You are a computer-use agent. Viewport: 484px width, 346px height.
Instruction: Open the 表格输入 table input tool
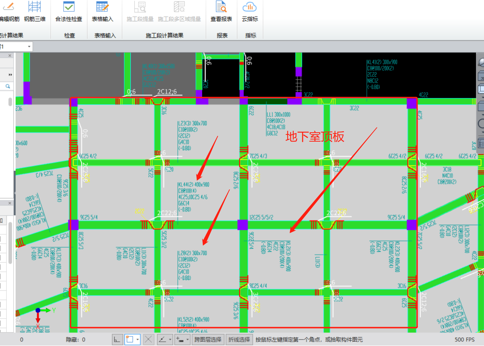point(102,12)
